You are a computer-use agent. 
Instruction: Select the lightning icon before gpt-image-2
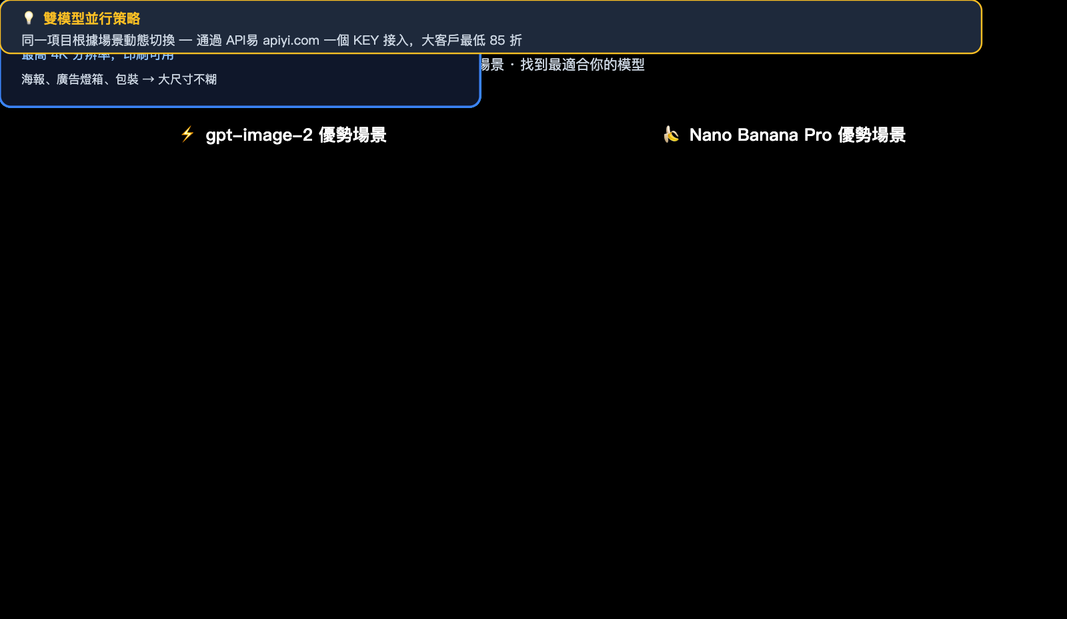[x=187, y=135]
